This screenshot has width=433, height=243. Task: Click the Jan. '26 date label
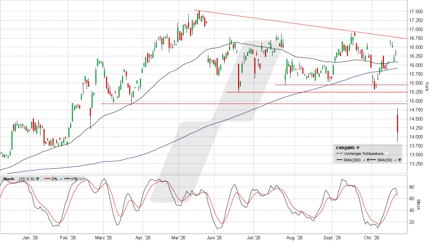[x=31, y=238]
